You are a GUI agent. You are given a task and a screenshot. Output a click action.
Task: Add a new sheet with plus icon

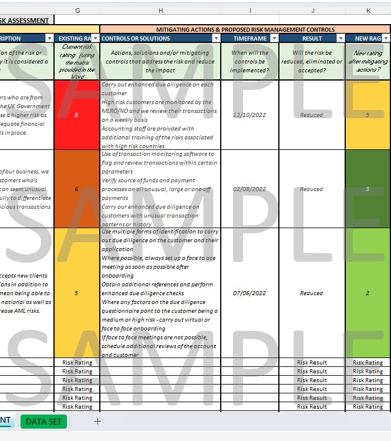pos(97,421)
